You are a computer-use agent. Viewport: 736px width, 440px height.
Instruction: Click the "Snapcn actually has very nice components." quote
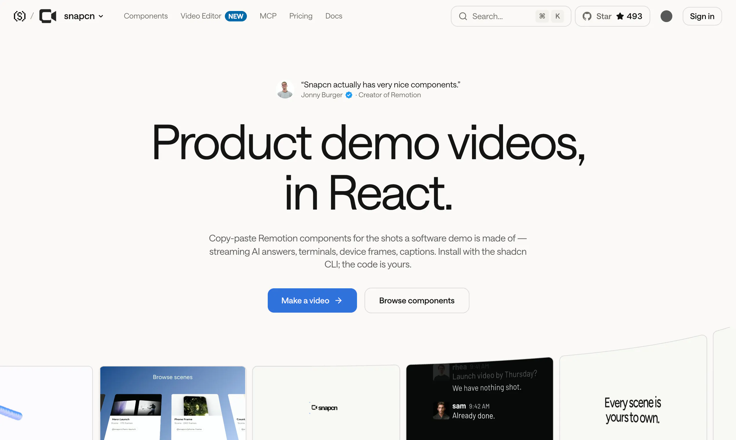pos(380,85)
